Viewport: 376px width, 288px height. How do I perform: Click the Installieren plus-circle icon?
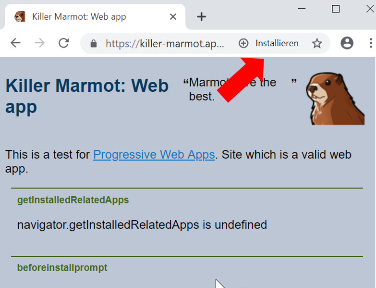[x=243, y=43]
